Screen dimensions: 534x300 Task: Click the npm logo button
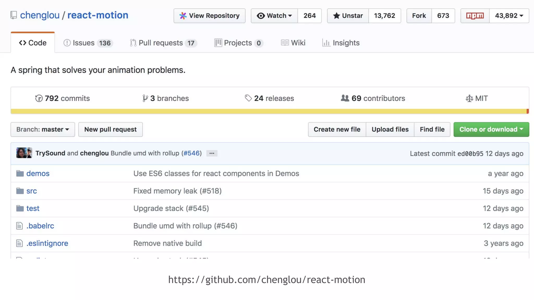[x=475, y=16]
